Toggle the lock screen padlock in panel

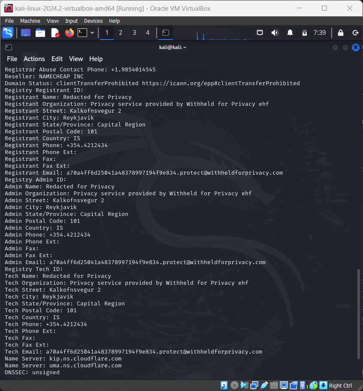tap(341, 32)
